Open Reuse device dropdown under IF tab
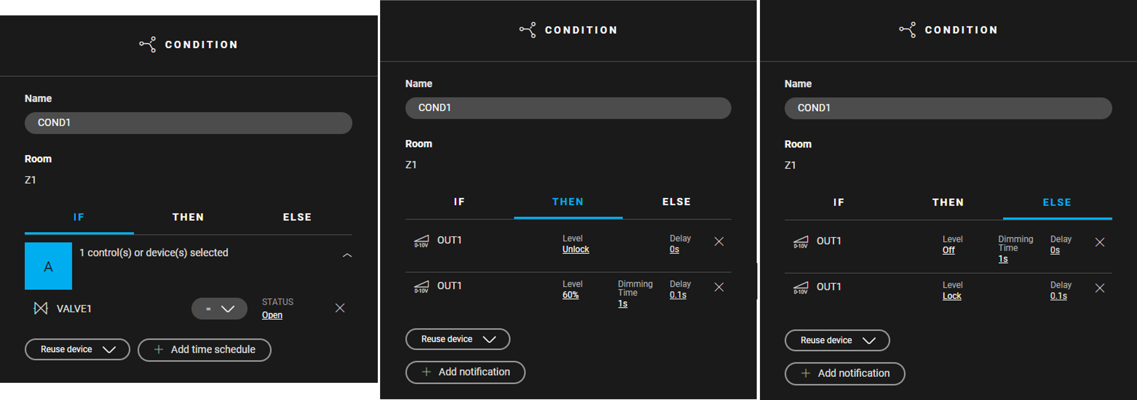Screen dimensions: 1137x400 click(x=77, y=349)
